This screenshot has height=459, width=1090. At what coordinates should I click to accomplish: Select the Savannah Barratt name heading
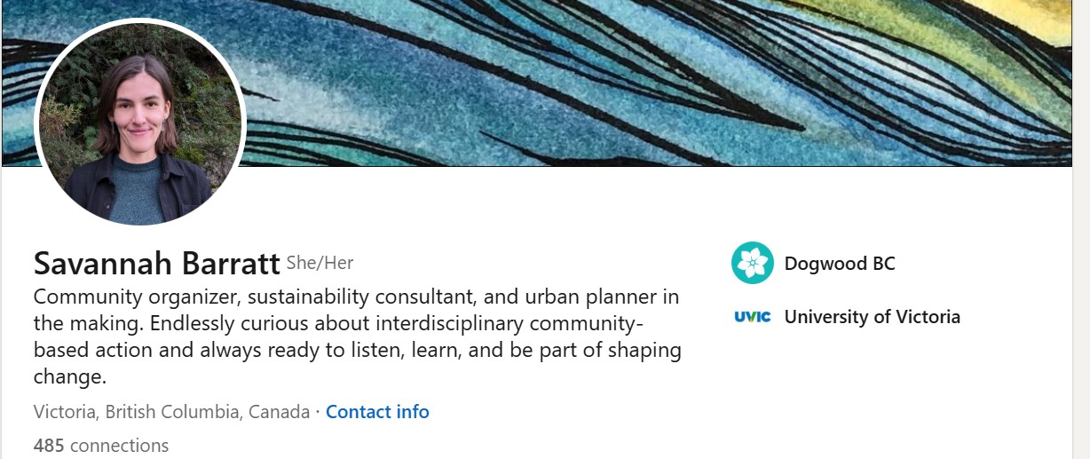[156, 263]
